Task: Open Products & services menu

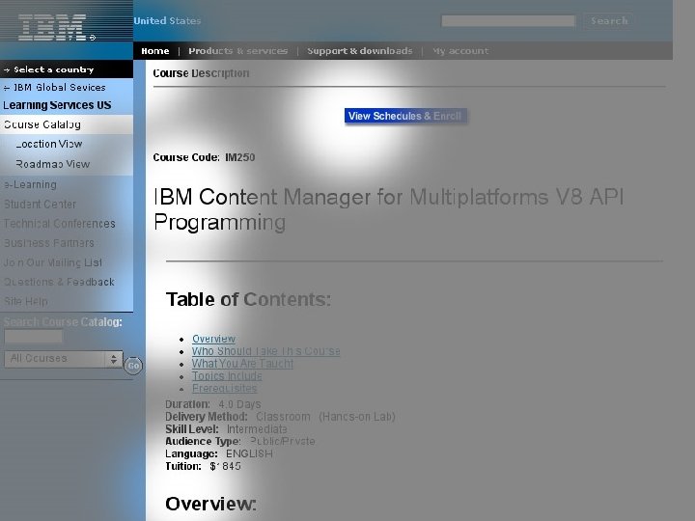Action: pyautogui.click(x=238, y=51)
